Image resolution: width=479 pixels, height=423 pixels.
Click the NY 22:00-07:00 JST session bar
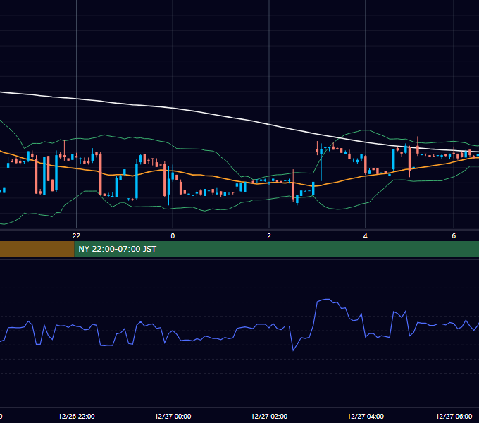276,249
